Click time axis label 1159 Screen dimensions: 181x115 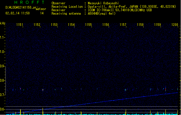157,24
